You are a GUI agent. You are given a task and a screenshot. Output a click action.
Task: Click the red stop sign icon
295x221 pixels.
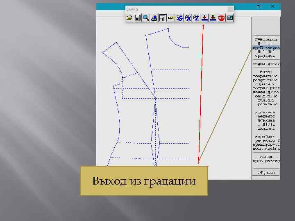[x=221, y=18]
